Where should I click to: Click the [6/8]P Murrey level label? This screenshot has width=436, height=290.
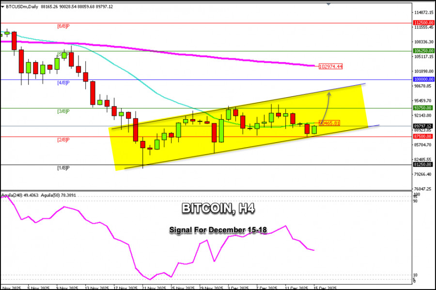63,26
